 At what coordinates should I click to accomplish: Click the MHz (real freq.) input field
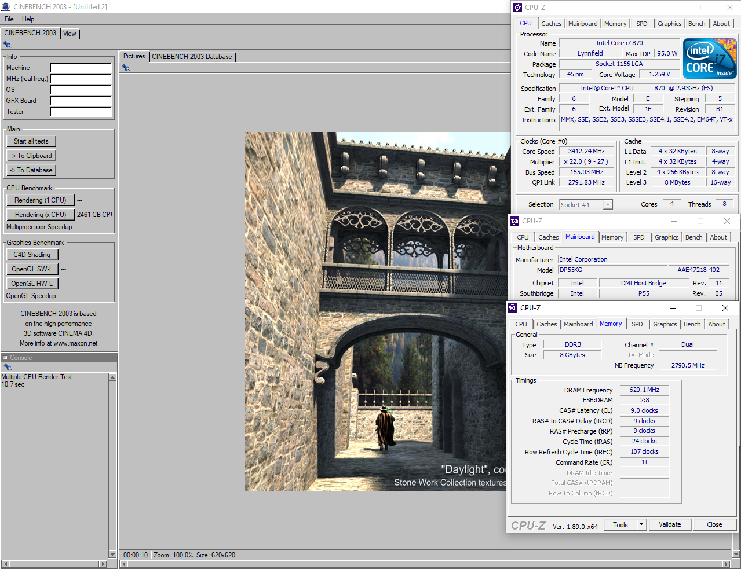tap(81, 79)
